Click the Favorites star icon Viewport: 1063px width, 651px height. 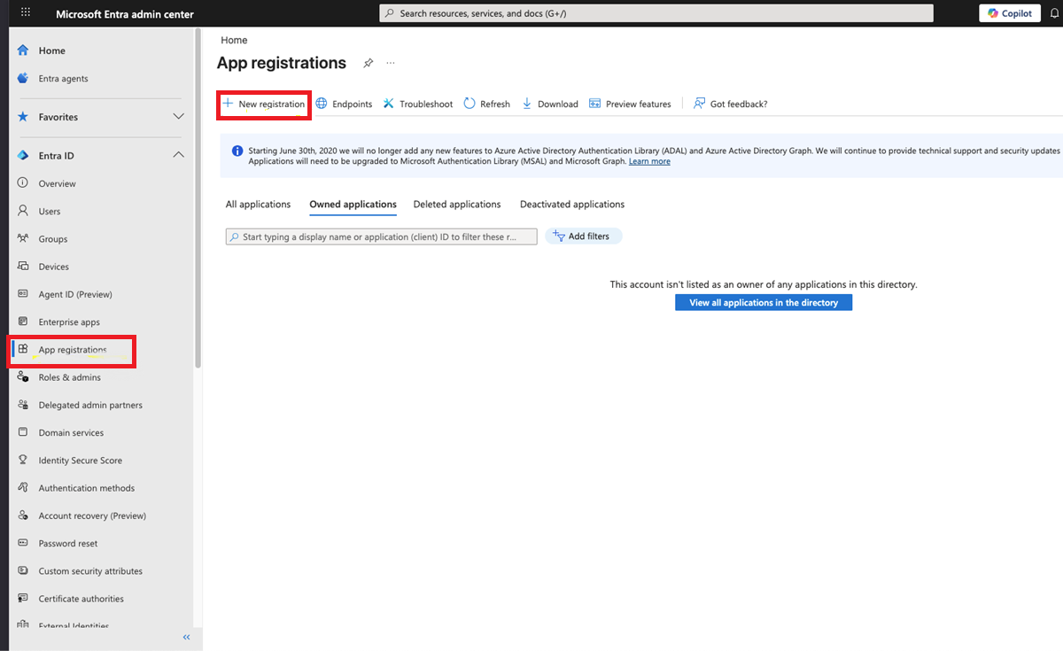click(x=23, y=117)
